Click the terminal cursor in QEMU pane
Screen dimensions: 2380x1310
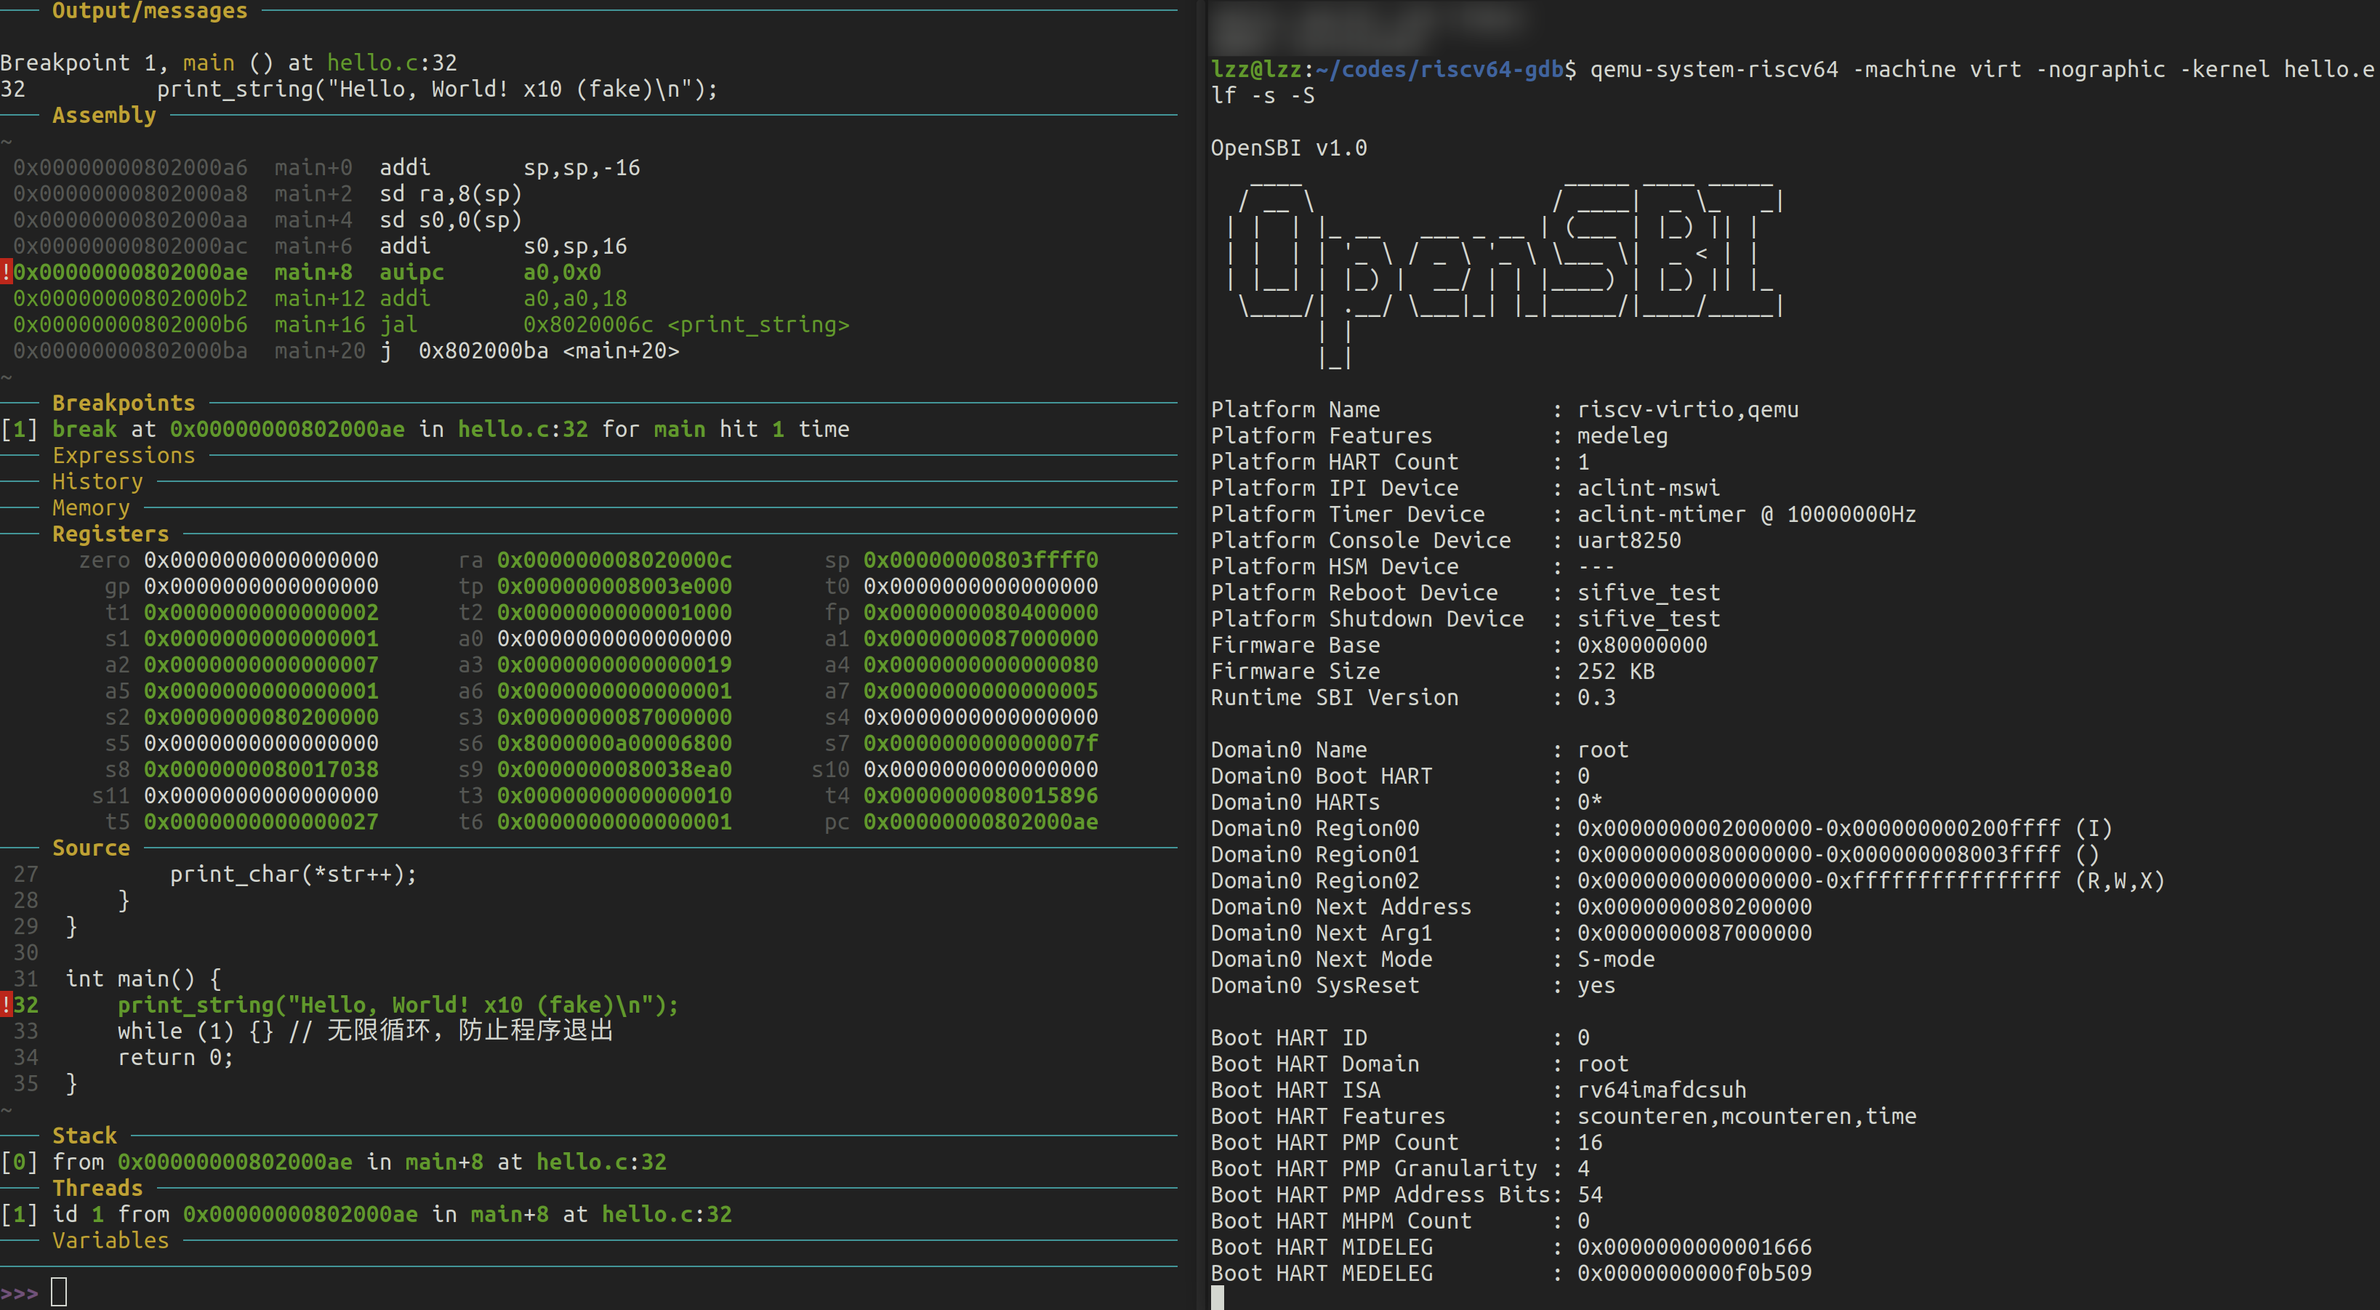point(1218,1298)
